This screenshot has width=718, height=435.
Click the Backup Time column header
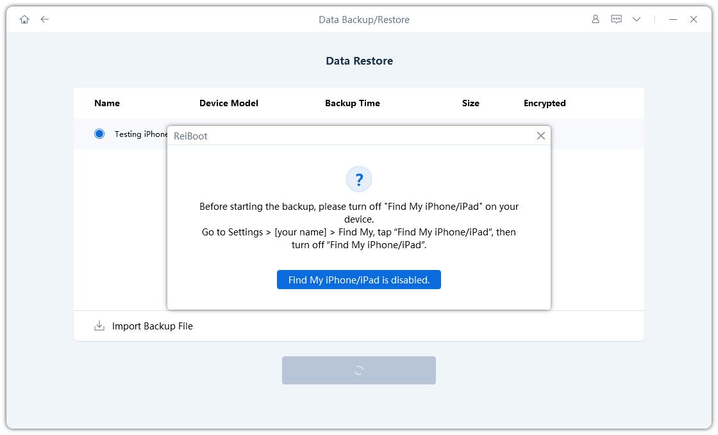pos(353,103)
